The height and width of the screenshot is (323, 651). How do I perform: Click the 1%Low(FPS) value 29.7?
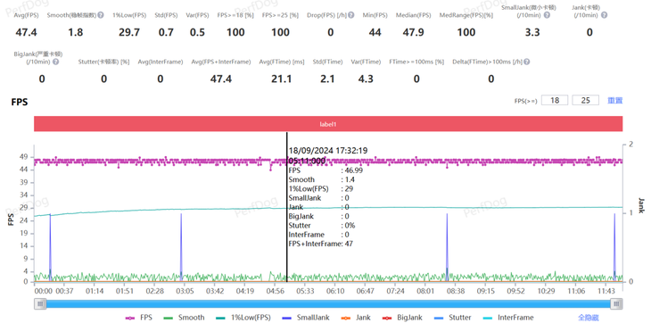[x=129, y=32]
